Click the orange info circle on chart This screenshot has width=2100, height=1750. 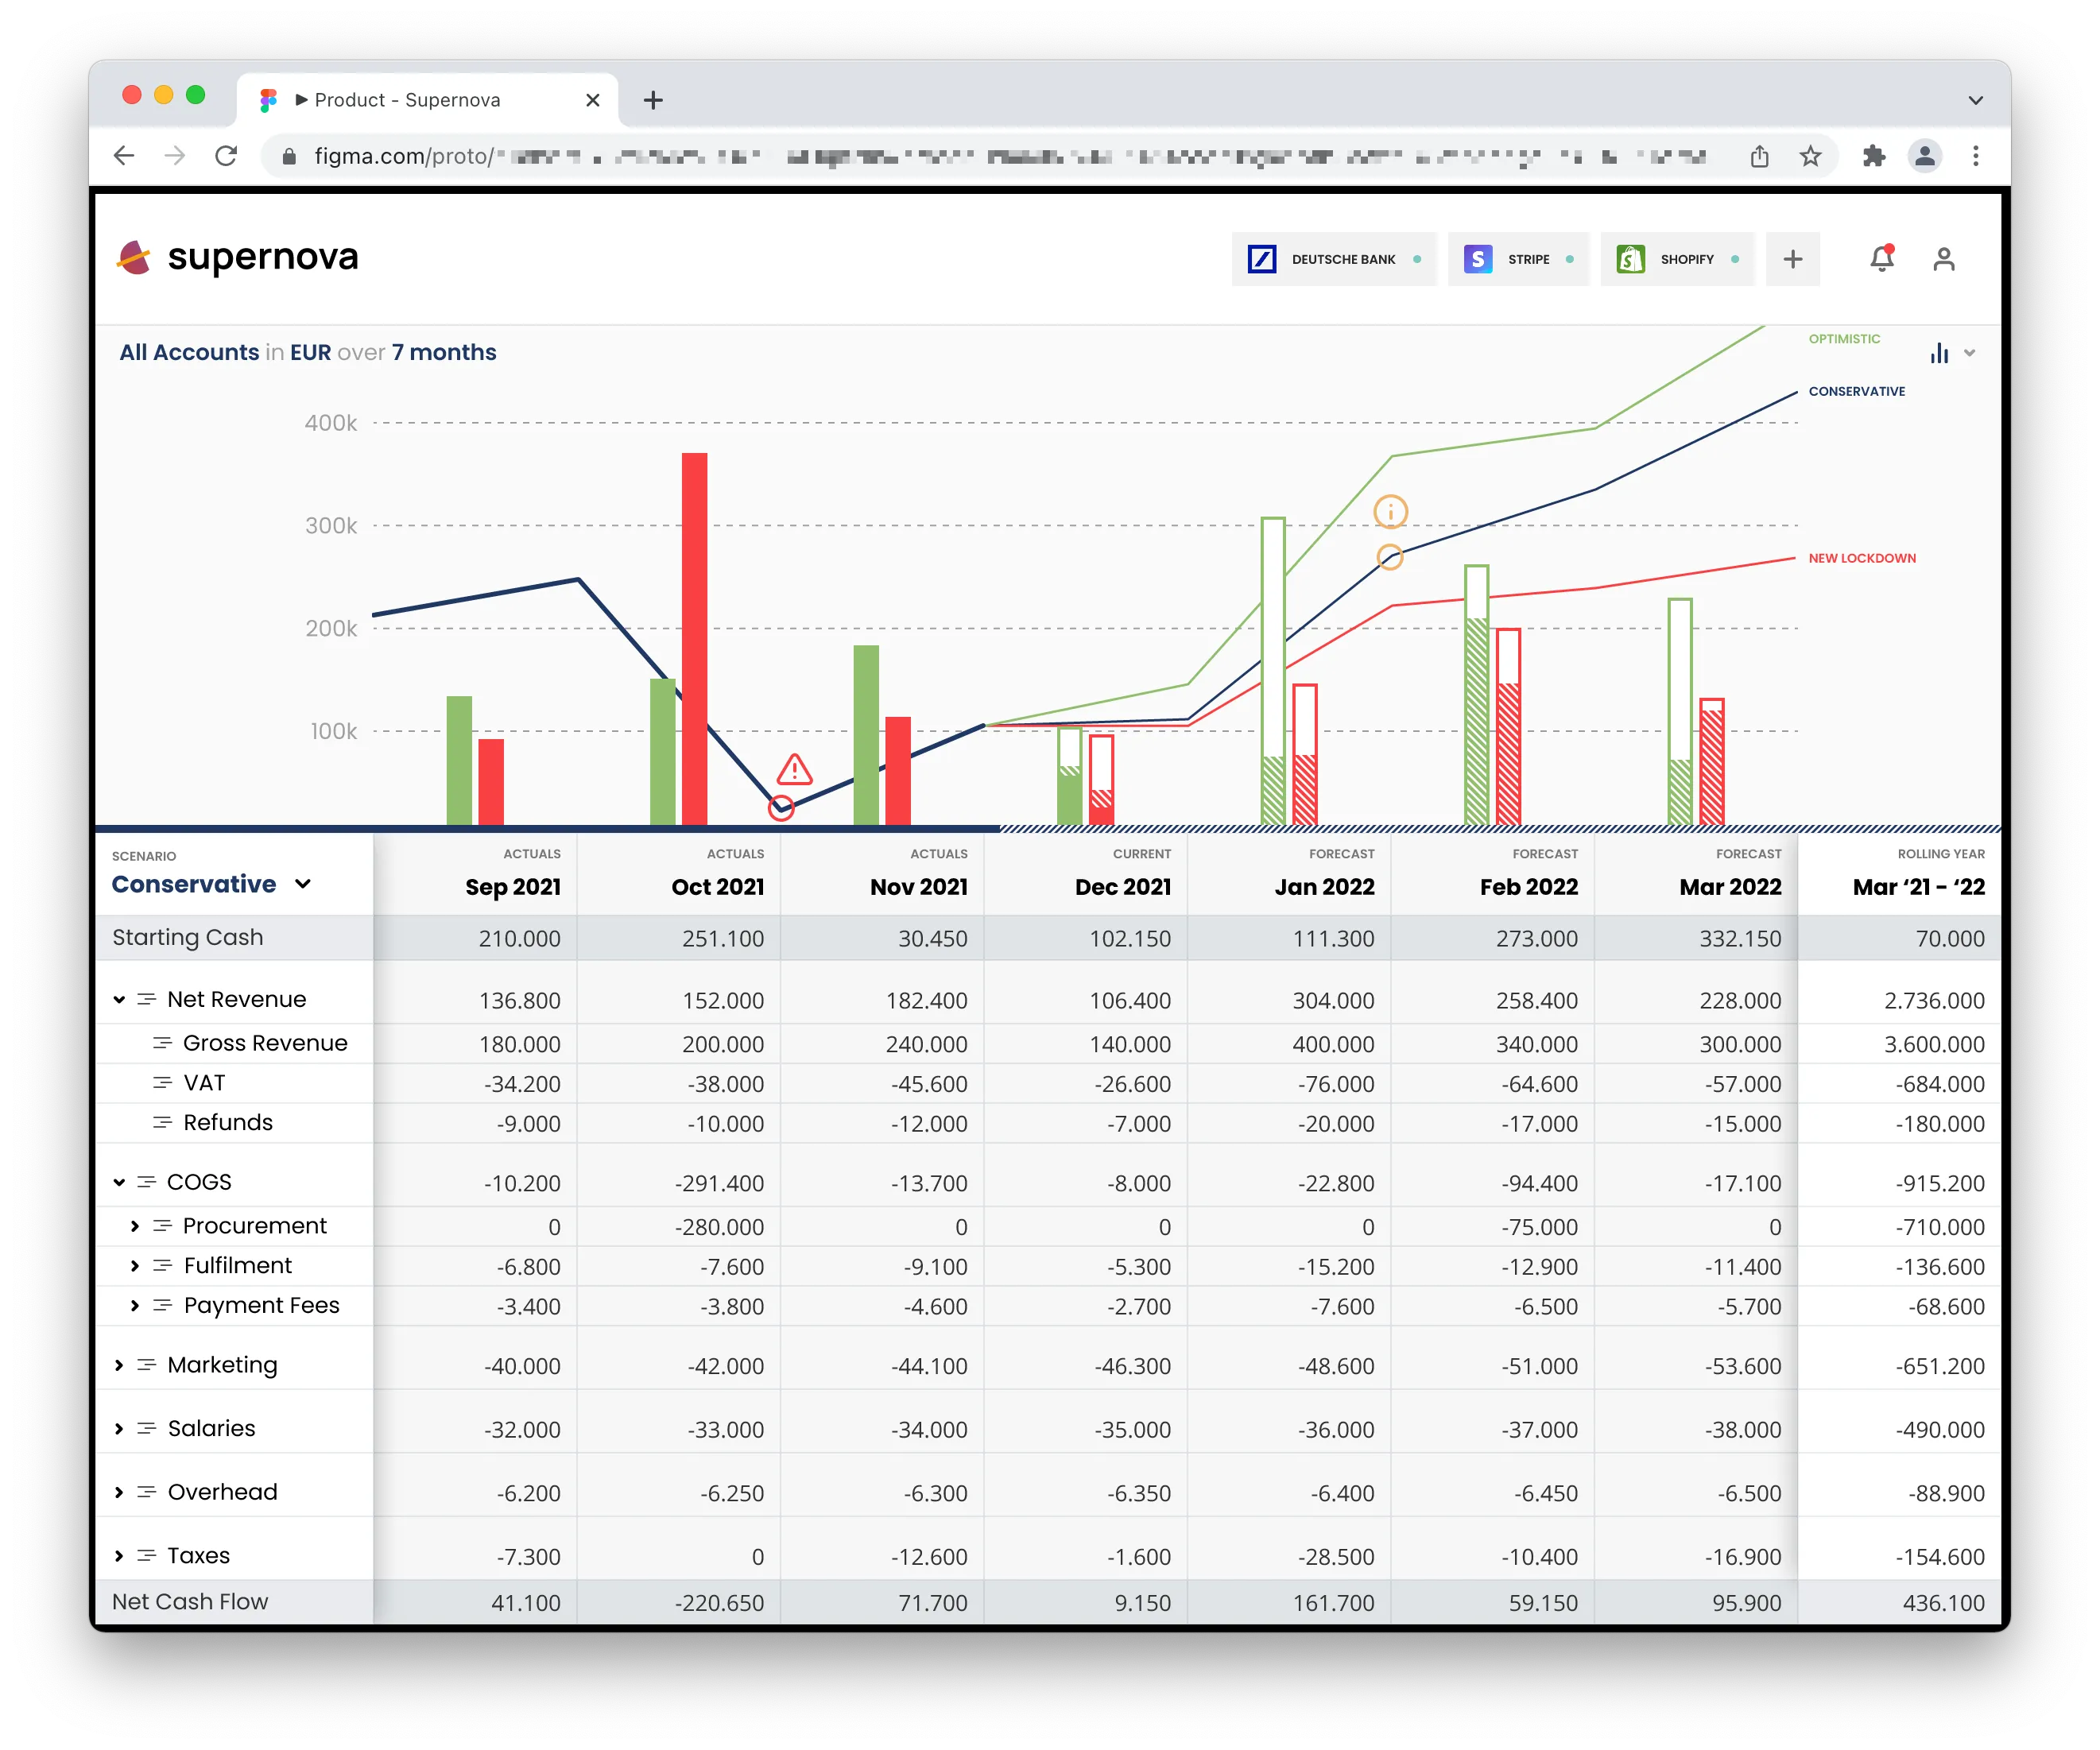pos(1390,512)
